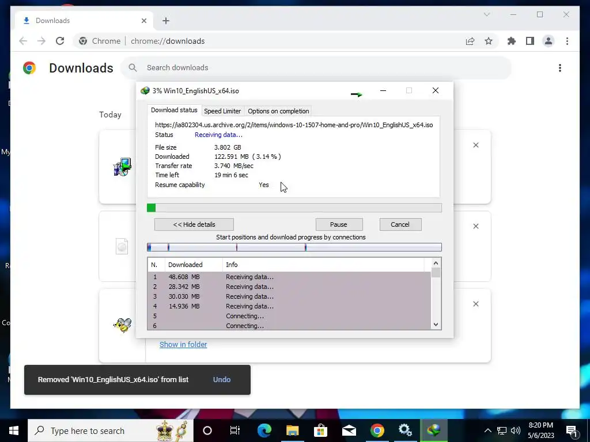The height and width of the screenshot is (442, 590).
Task: Select connection row 4 with 14.936 MB
Action: 289,306
